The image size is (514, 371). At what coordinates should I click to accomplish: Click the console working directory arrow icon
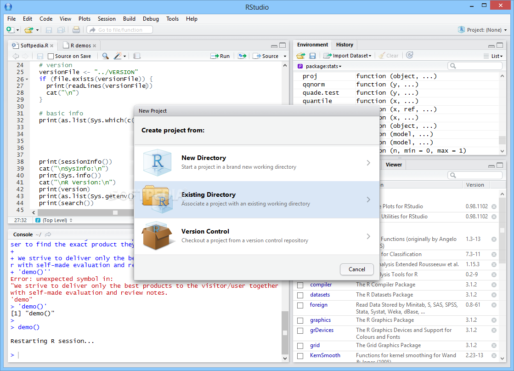click(48, 234)
